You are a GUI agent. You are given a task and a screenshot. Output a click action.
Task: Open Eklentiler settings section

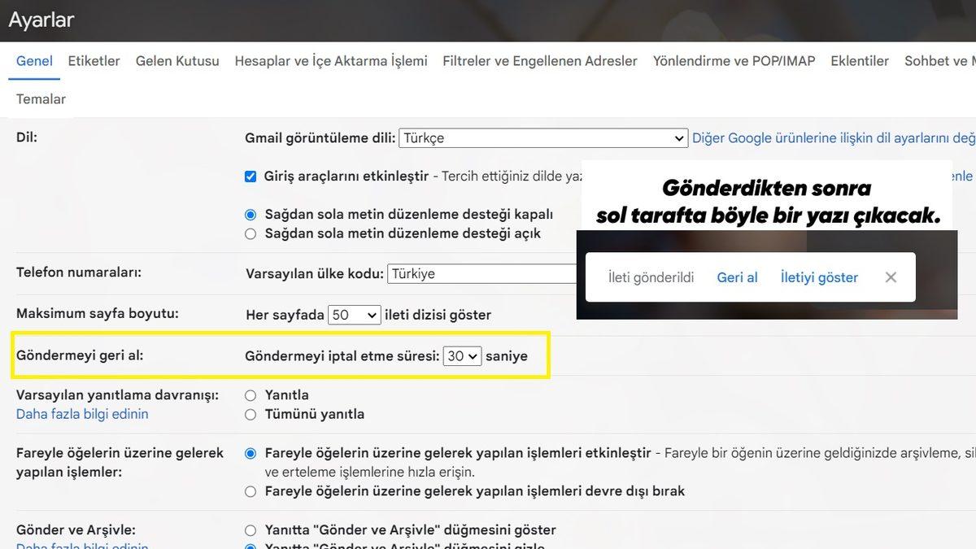pos(860,60)
